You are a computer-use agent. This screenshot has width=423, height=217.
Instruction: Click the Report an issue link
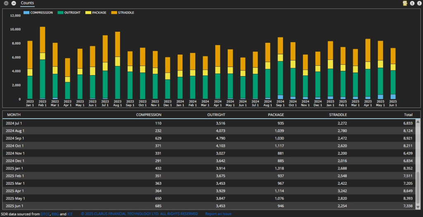point(219,214)
